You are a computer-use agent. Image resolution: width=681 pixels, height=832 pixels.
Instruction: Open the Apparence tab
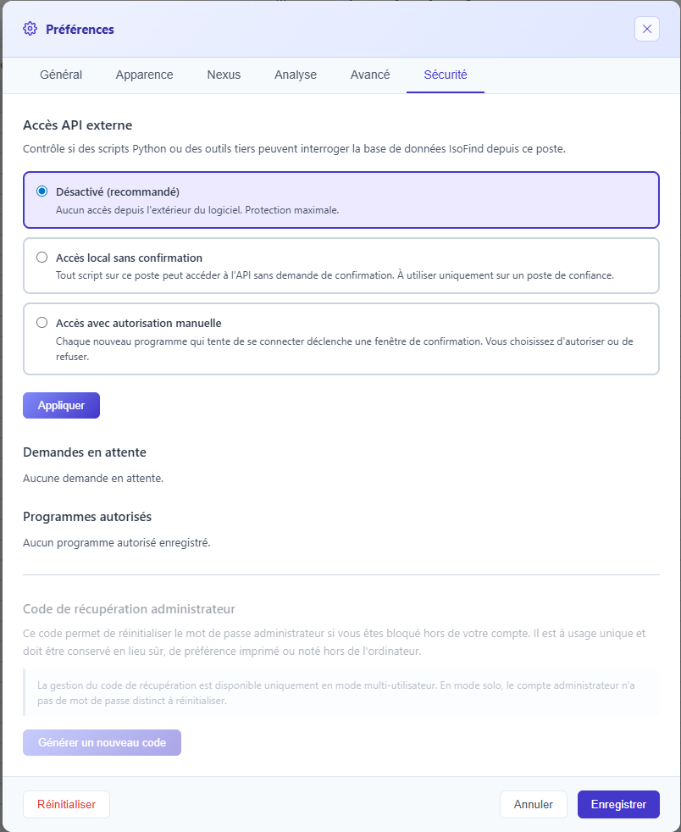pyautogui.click(x=144, y=75)
